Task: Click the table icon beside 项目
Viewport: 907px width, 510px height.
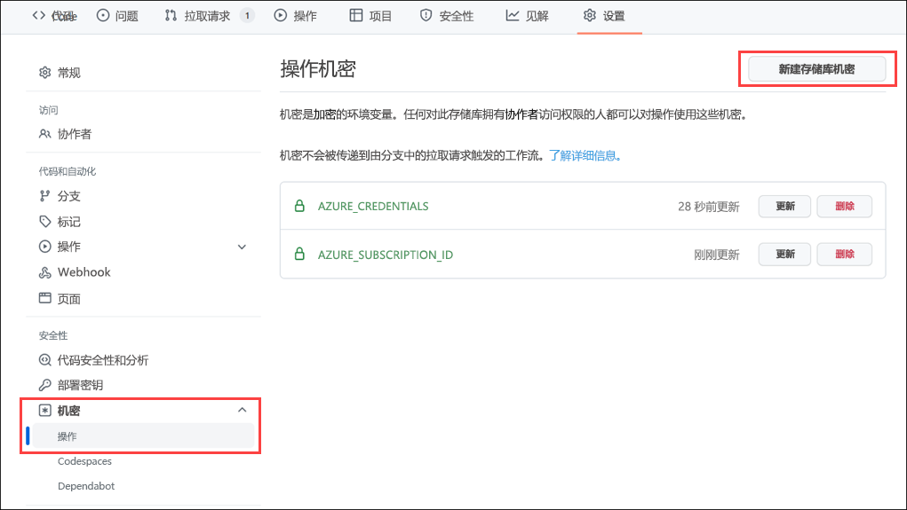Action: click(356, 16)
